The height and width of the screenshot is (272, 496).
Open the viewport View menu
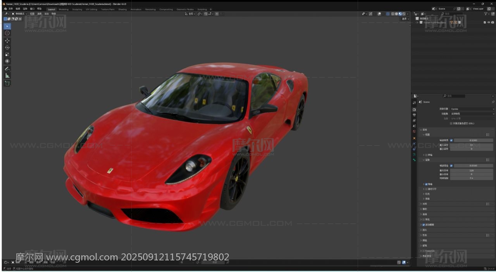tap(32, 14)
